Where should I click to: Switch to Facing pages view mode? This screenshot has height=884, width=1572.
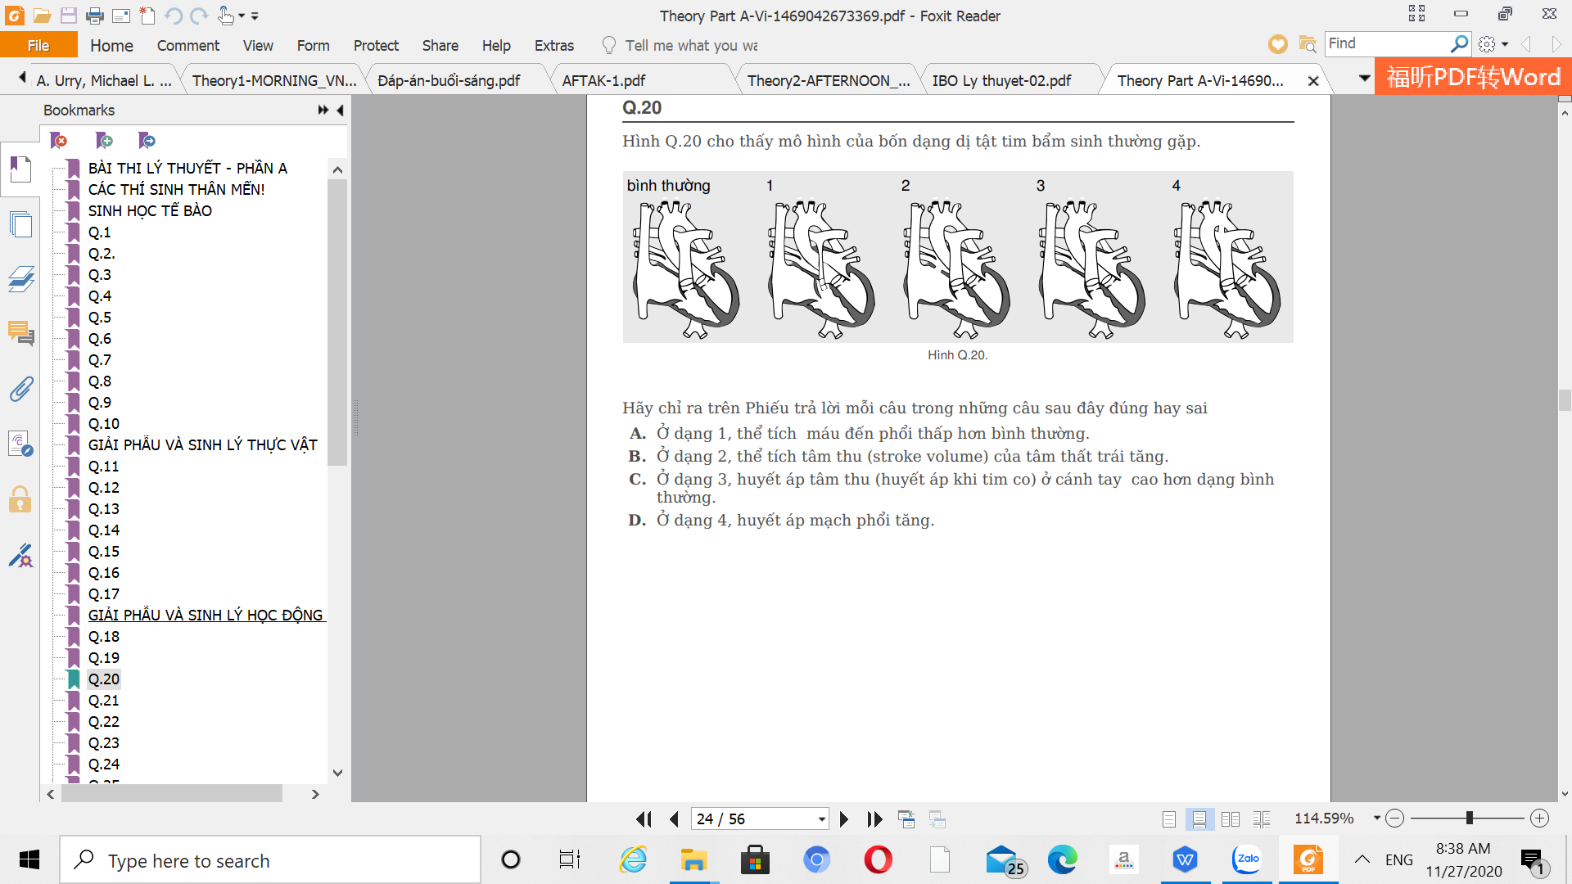click(1231, 819)
